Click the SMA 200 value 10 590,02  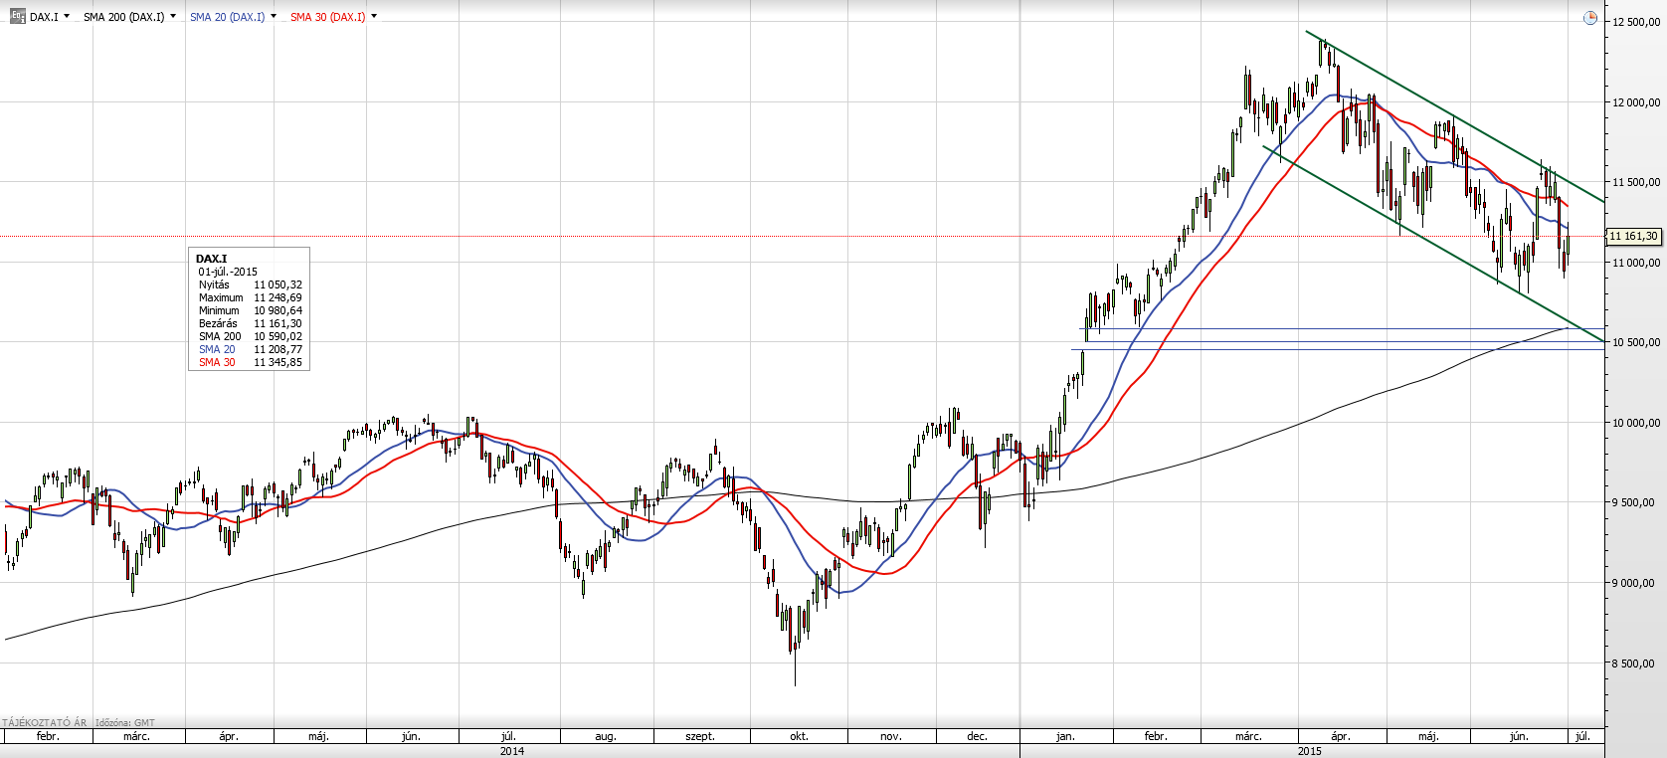(x=278, y=336)
